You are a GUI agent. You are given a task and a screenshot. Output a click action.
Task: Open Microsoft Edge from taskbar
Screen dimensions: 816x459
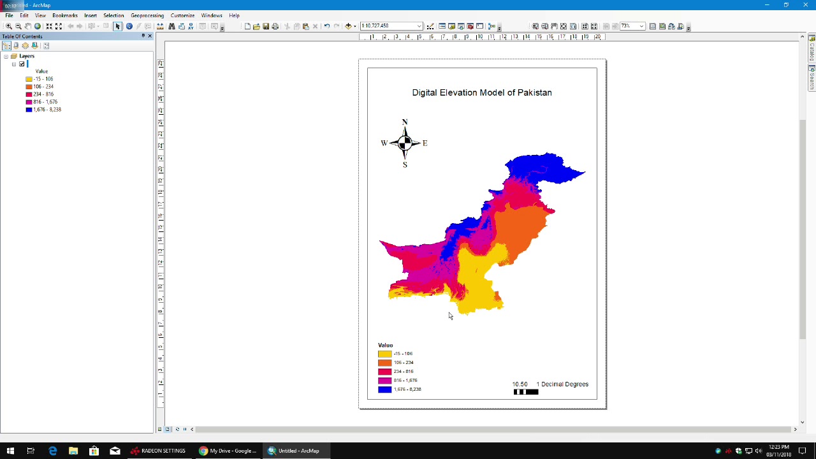click(52, 451)
